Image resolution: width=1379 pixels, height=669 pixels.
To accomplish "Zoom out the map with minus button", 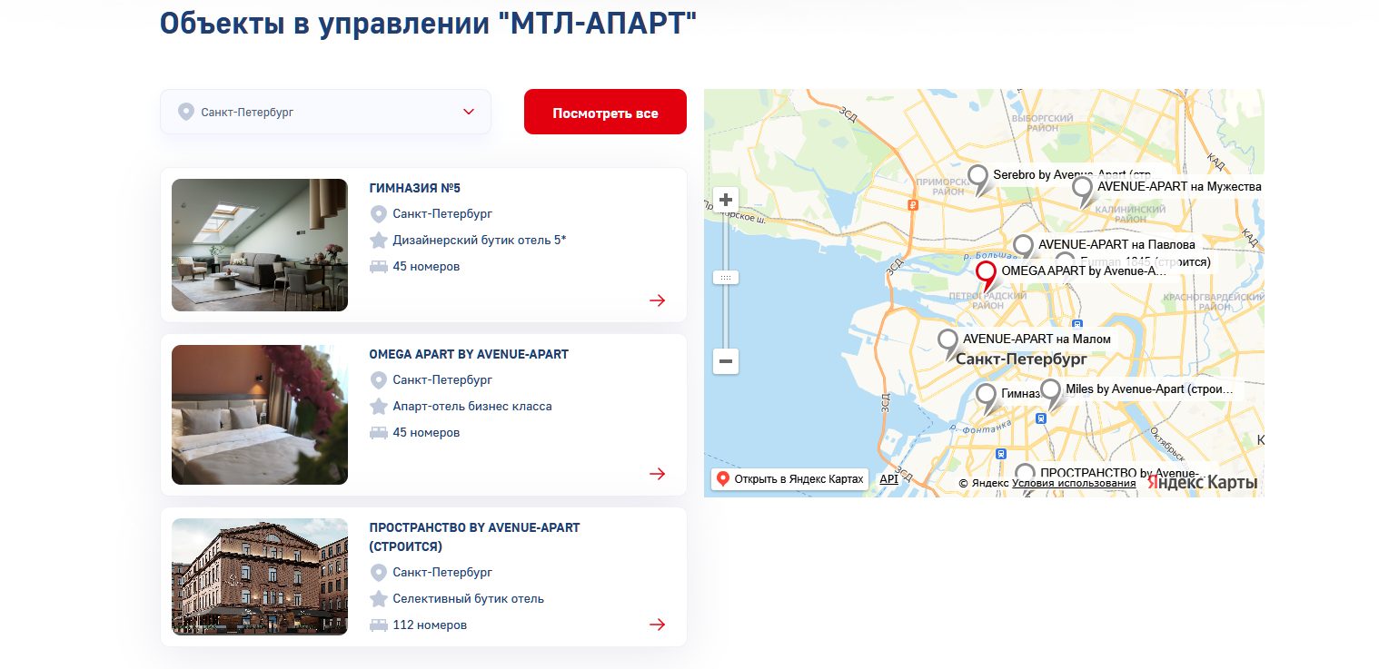I will [726, 361].
